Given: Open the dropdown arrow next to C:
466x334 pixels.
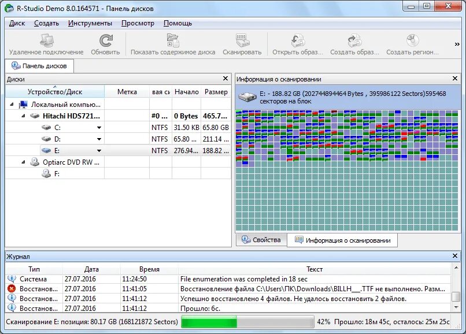Looking at the screenshot, I should click(x=99, y=128).
